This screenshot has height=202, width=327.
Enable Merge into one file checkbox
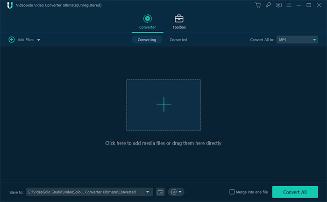click(x=232, y=192)
